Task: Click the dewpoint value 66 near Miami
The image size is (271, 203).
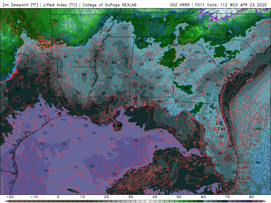Action: click(x=230, y=183)
